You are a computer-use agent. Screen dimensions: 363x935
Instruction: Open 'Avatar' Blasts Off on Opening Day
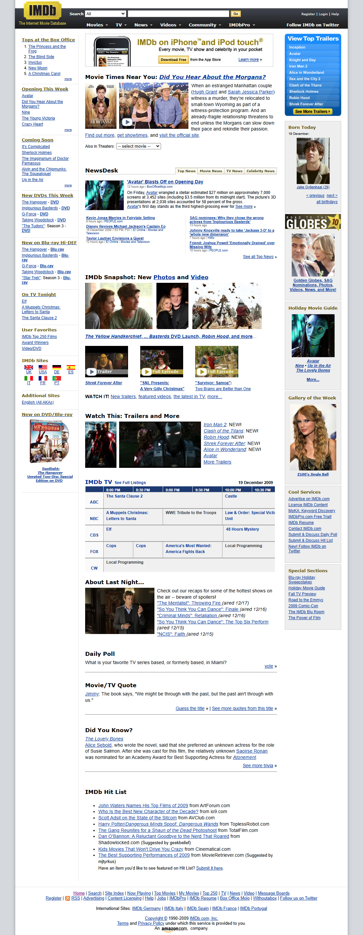(165, 182)
